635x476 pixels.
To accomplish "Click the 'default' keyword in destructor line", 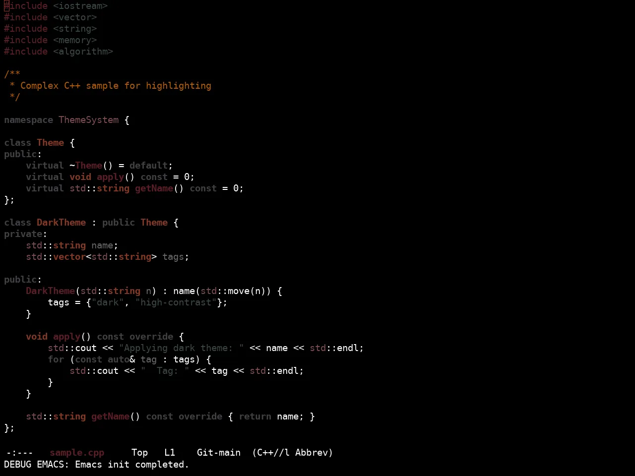I will (149, 166).
